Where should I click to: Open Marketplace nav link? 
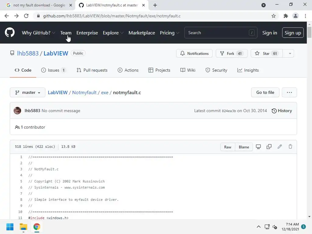tap(142, 33)
